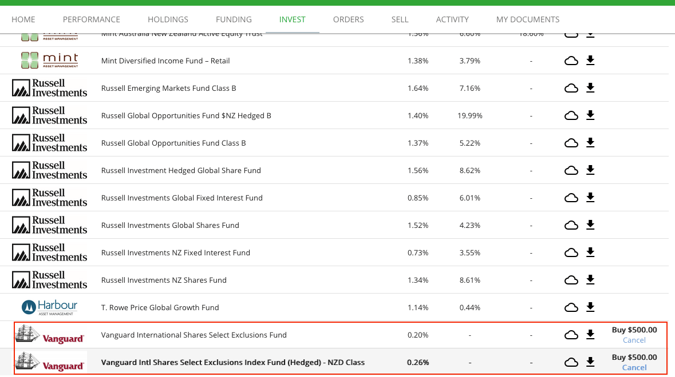Open the My Documents tab

pos(527,19)
